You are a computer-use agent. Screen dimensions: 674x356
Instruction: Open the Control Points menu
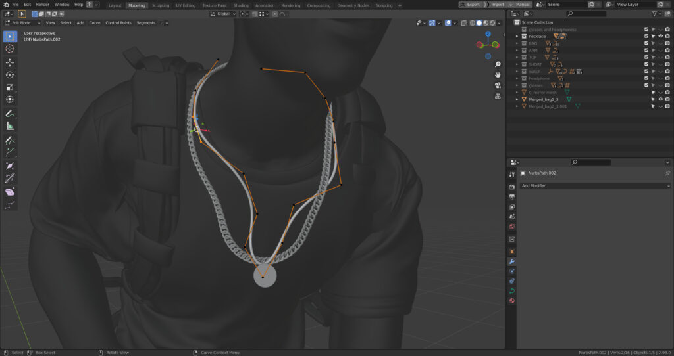(x=118, y=23)
